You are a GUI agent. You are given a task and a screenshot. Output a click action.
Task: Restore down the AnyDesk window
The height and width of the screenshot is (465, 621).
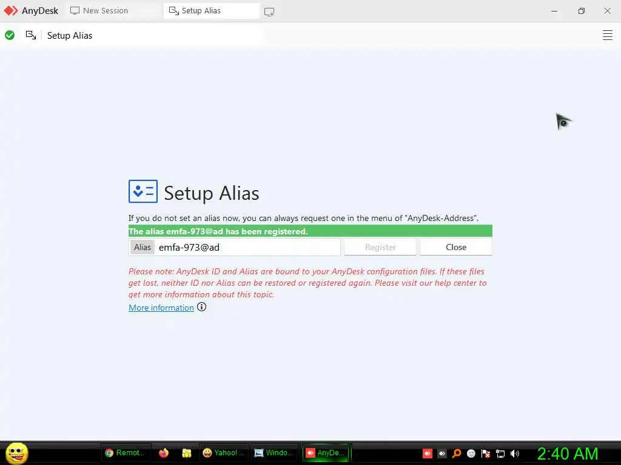581,11
